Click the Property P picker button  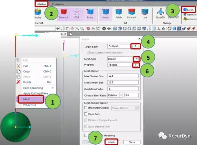(136, 65)
